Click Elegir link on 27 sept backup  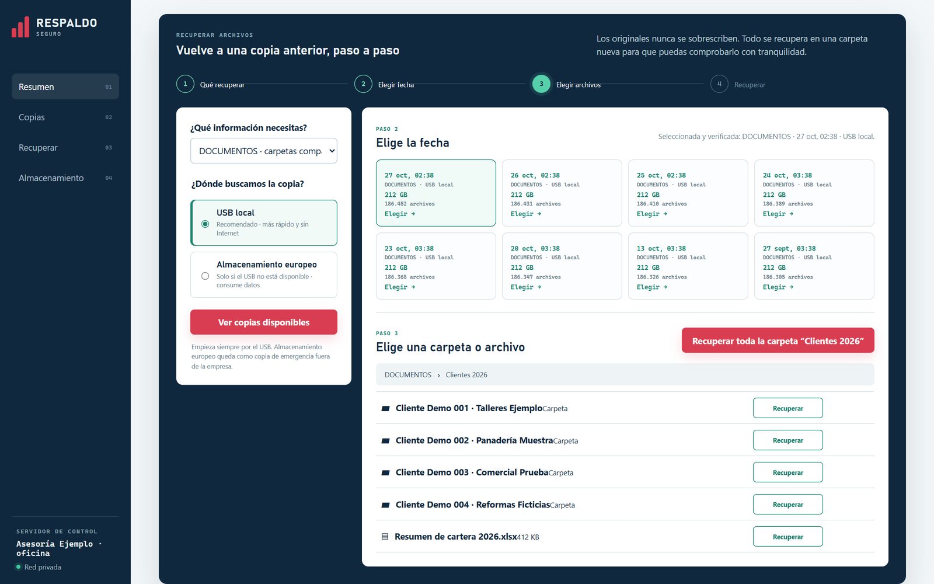pos(778,287)
